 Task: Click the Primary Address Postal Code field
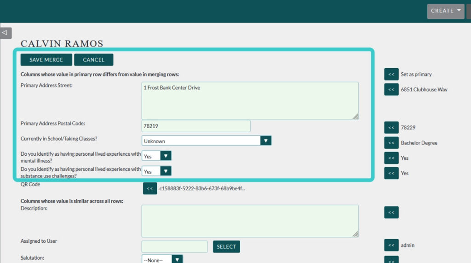[196, 126]
